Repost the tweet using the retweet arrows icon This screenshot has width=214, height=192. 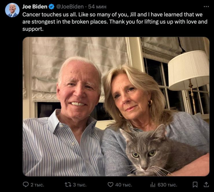point(67,185)
